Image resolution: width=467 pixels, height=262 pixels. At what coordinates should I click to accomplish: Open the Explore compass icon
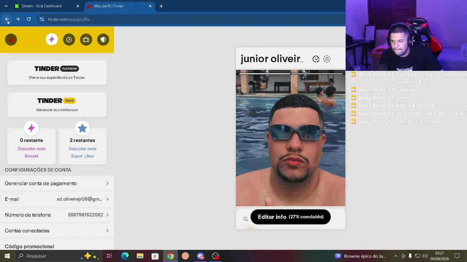click(x=69, y=40)
